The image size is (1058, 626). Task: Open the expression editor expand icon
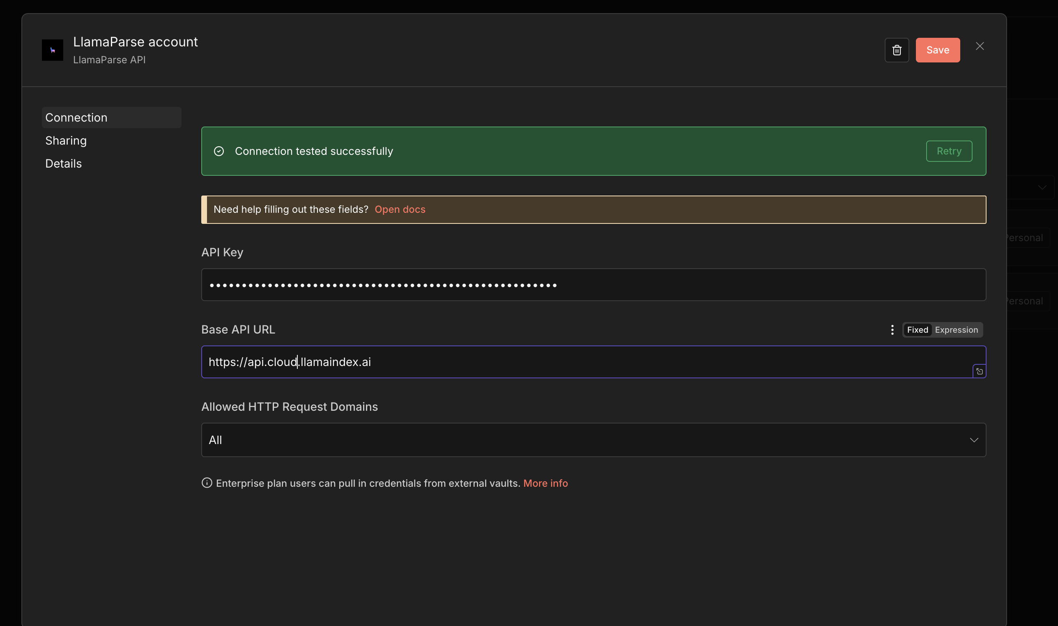tap(979, 371)
